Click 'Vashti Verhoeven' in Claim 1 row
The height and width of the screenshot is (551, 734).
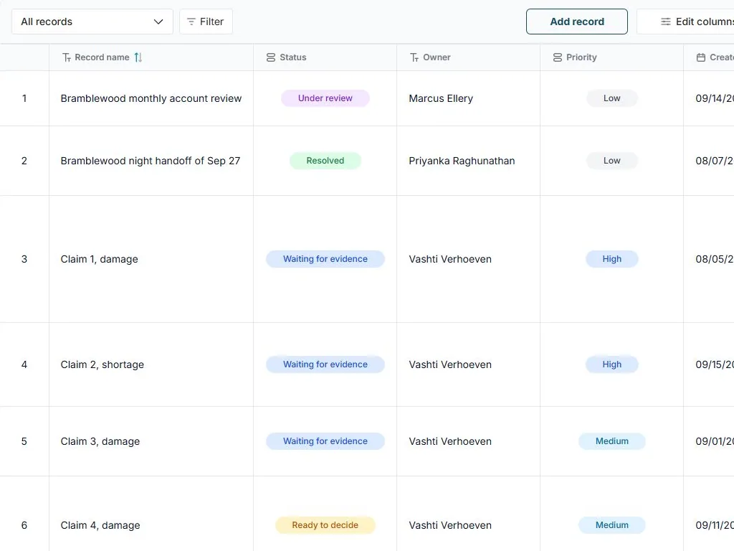pyautogui.click(x=450, y=259)
